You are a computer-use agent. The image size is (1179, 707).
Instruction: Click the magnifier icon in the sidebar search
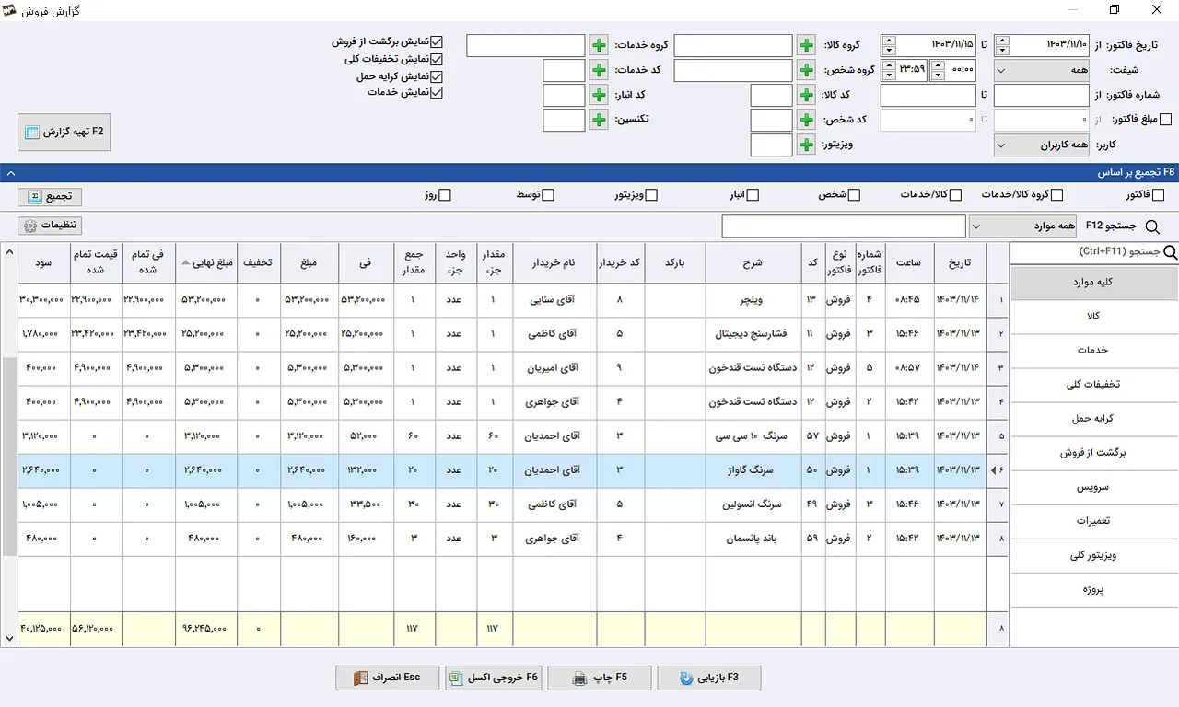click(1171, 252)
